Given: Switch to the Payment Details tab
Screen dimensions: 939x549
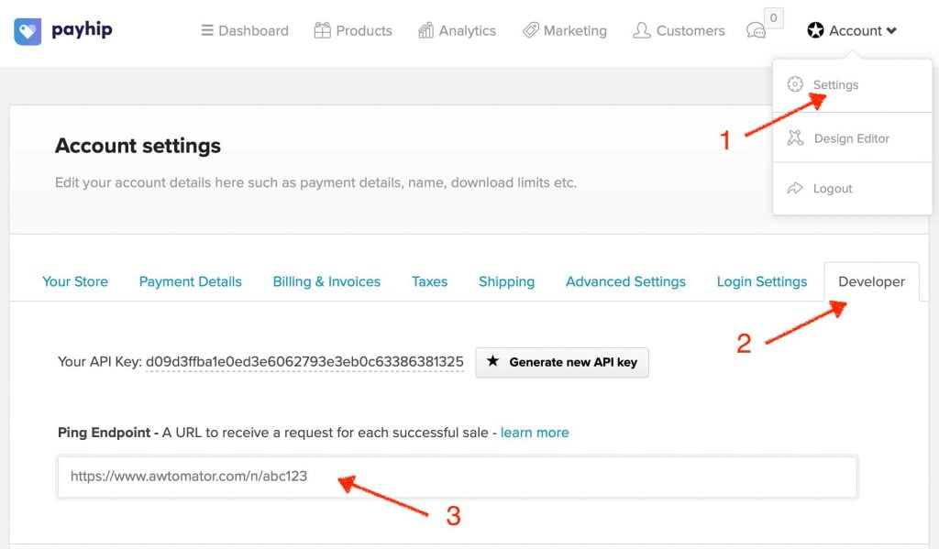Looking at the screenshot, I should click(x=191, y=281).
